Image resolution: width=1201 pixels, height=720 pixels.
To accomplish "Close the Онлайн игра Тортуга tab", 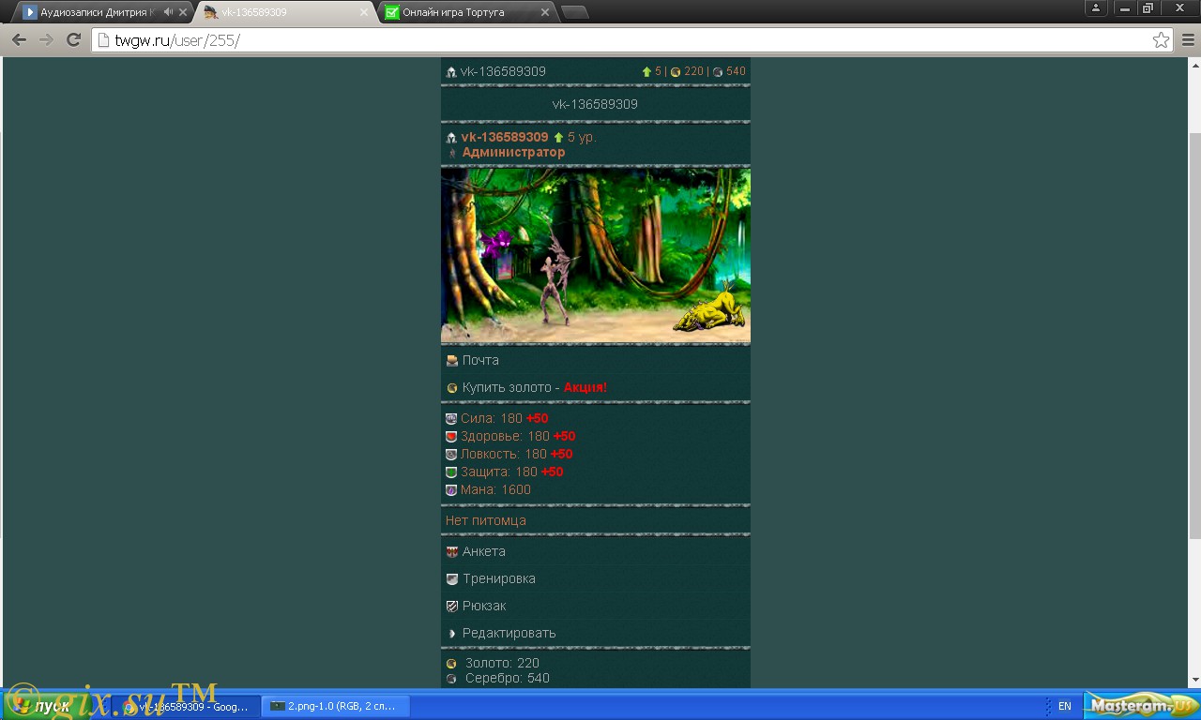I will pyautogui.click(x=545, y=12).
